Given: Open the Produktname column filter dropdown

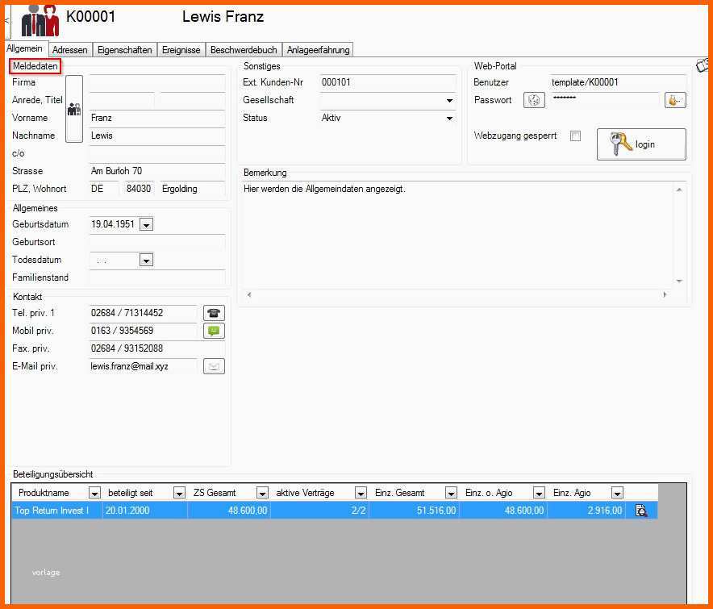Looking at the screenshot, I should (94, 493).
